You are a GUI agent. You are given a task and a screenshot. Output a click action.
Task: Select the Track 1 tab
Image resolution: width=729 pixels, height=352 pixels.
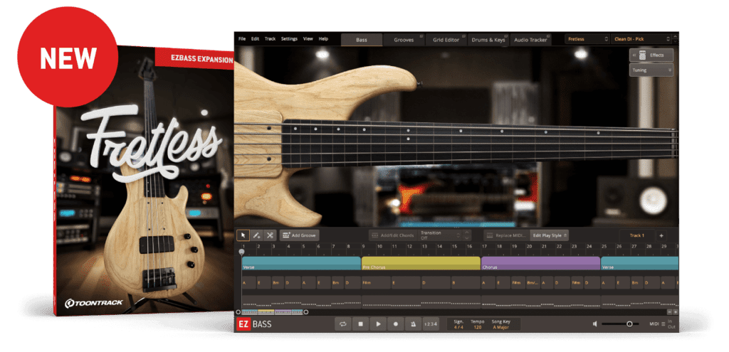point(637,235)
